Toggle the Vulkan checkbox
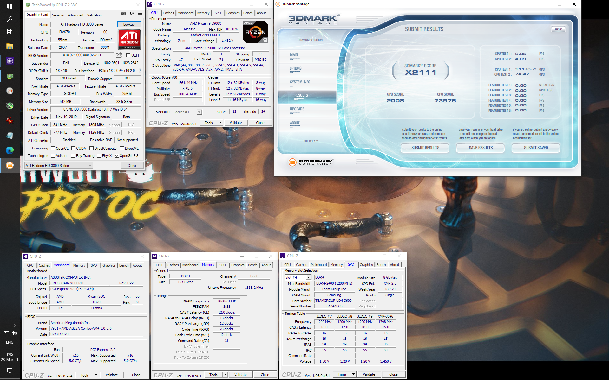Screen dimensions: 609x380 tap(53, 156)
